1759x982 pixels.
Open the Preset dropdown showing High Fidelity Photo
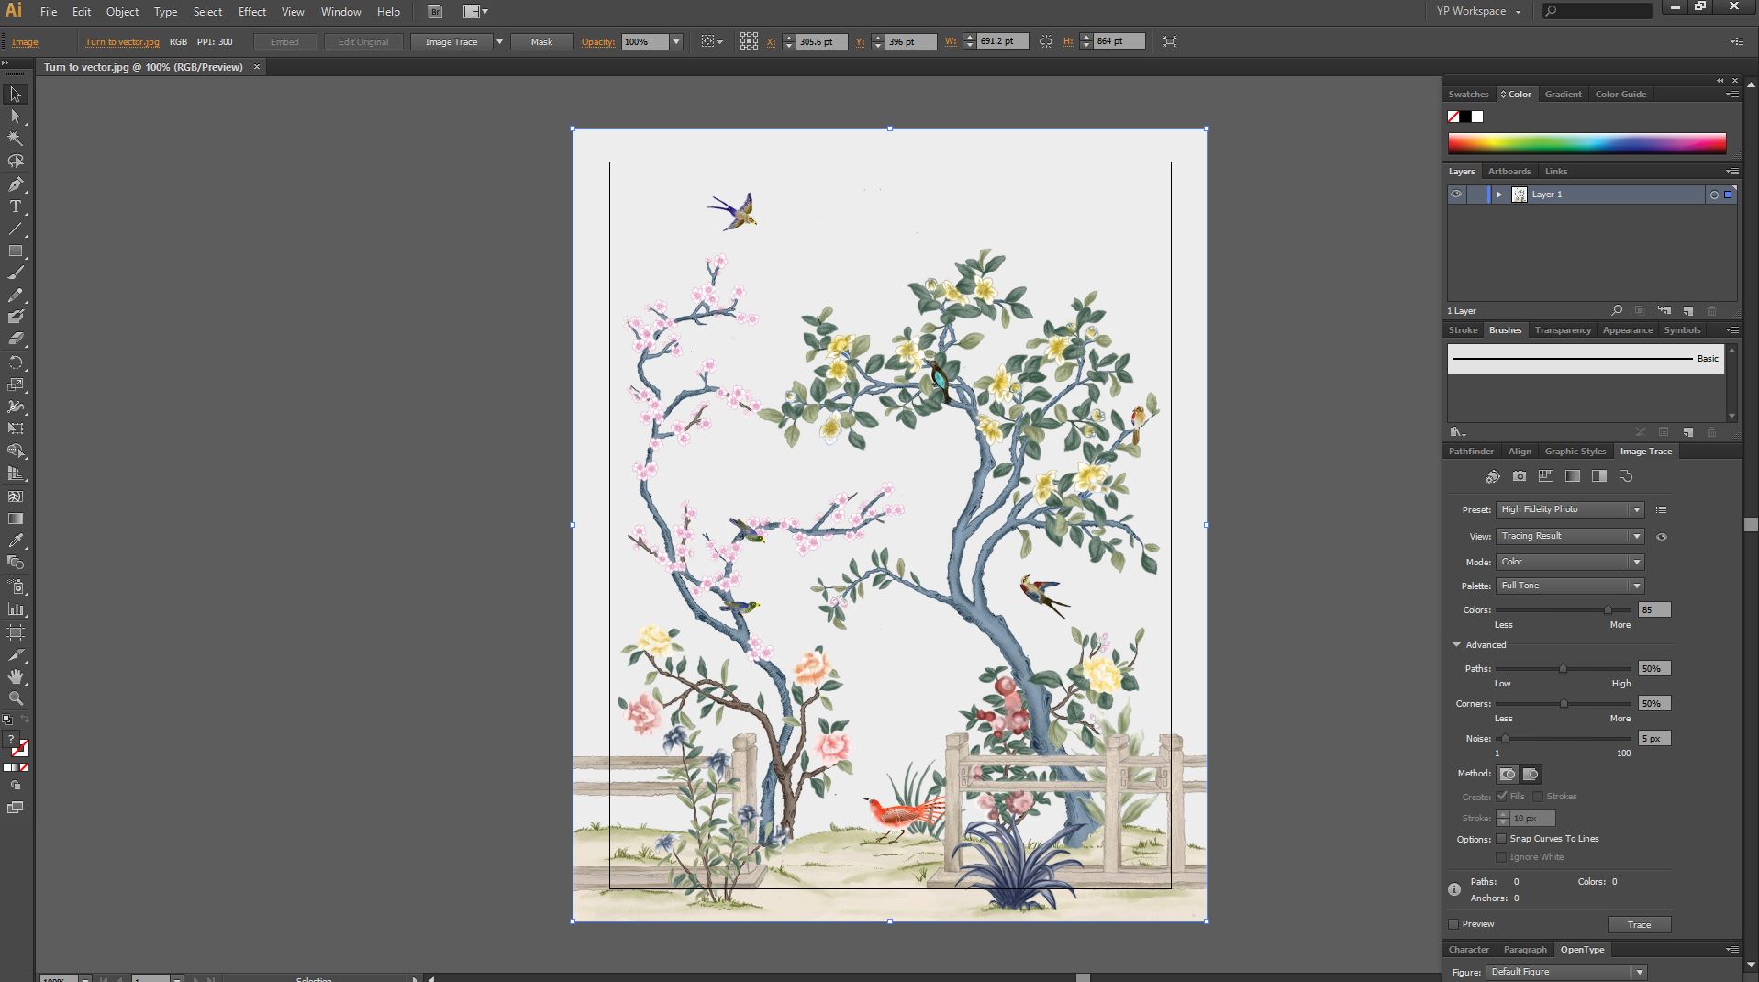click(x=1570, y=509)
